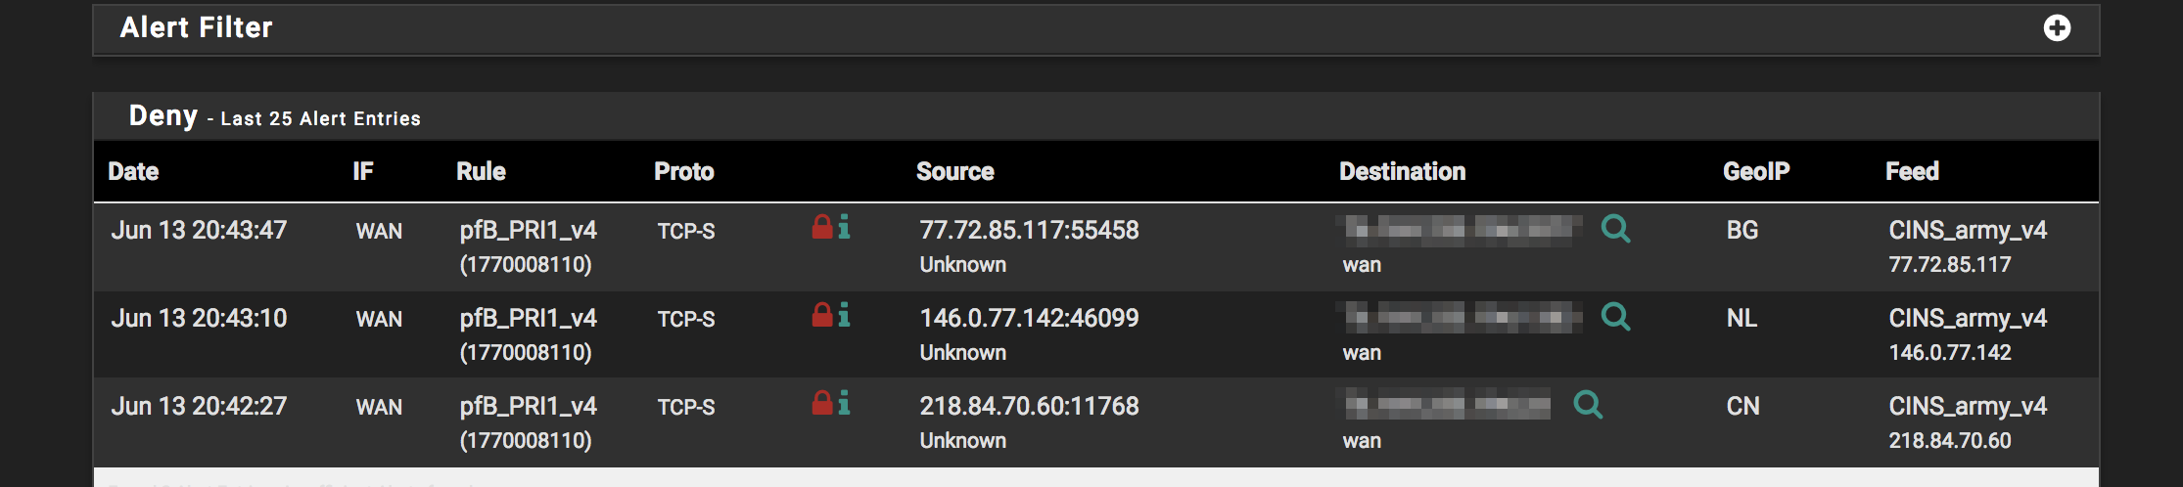
Task: Click the red lock icon for 146.0.77.142
Action: (x=822, y=315)
